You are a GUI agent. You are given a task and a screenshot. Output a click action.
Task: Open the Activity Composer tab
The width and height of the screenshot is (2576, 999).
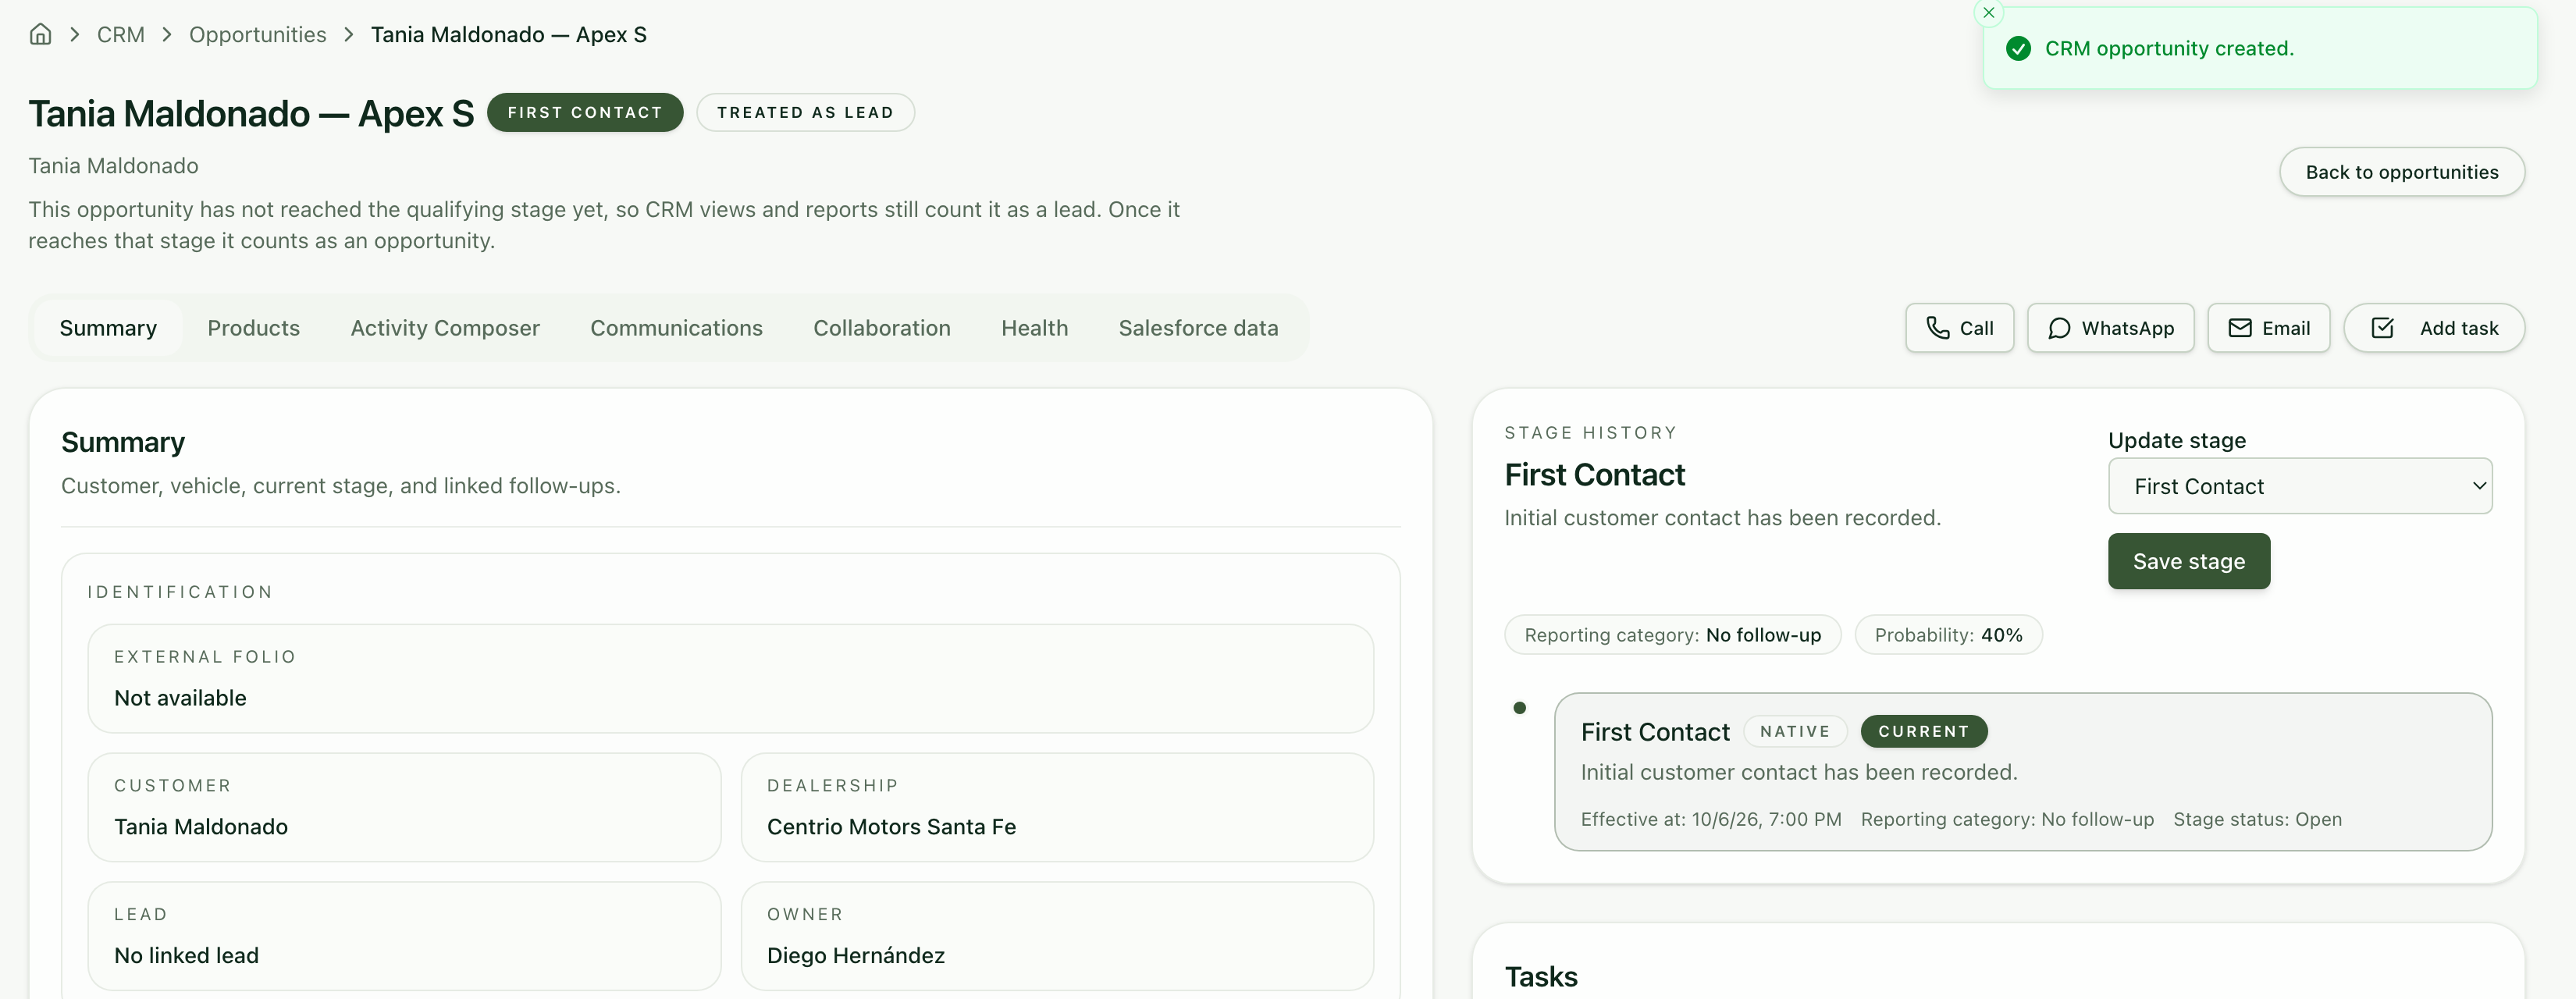[444, 328]
